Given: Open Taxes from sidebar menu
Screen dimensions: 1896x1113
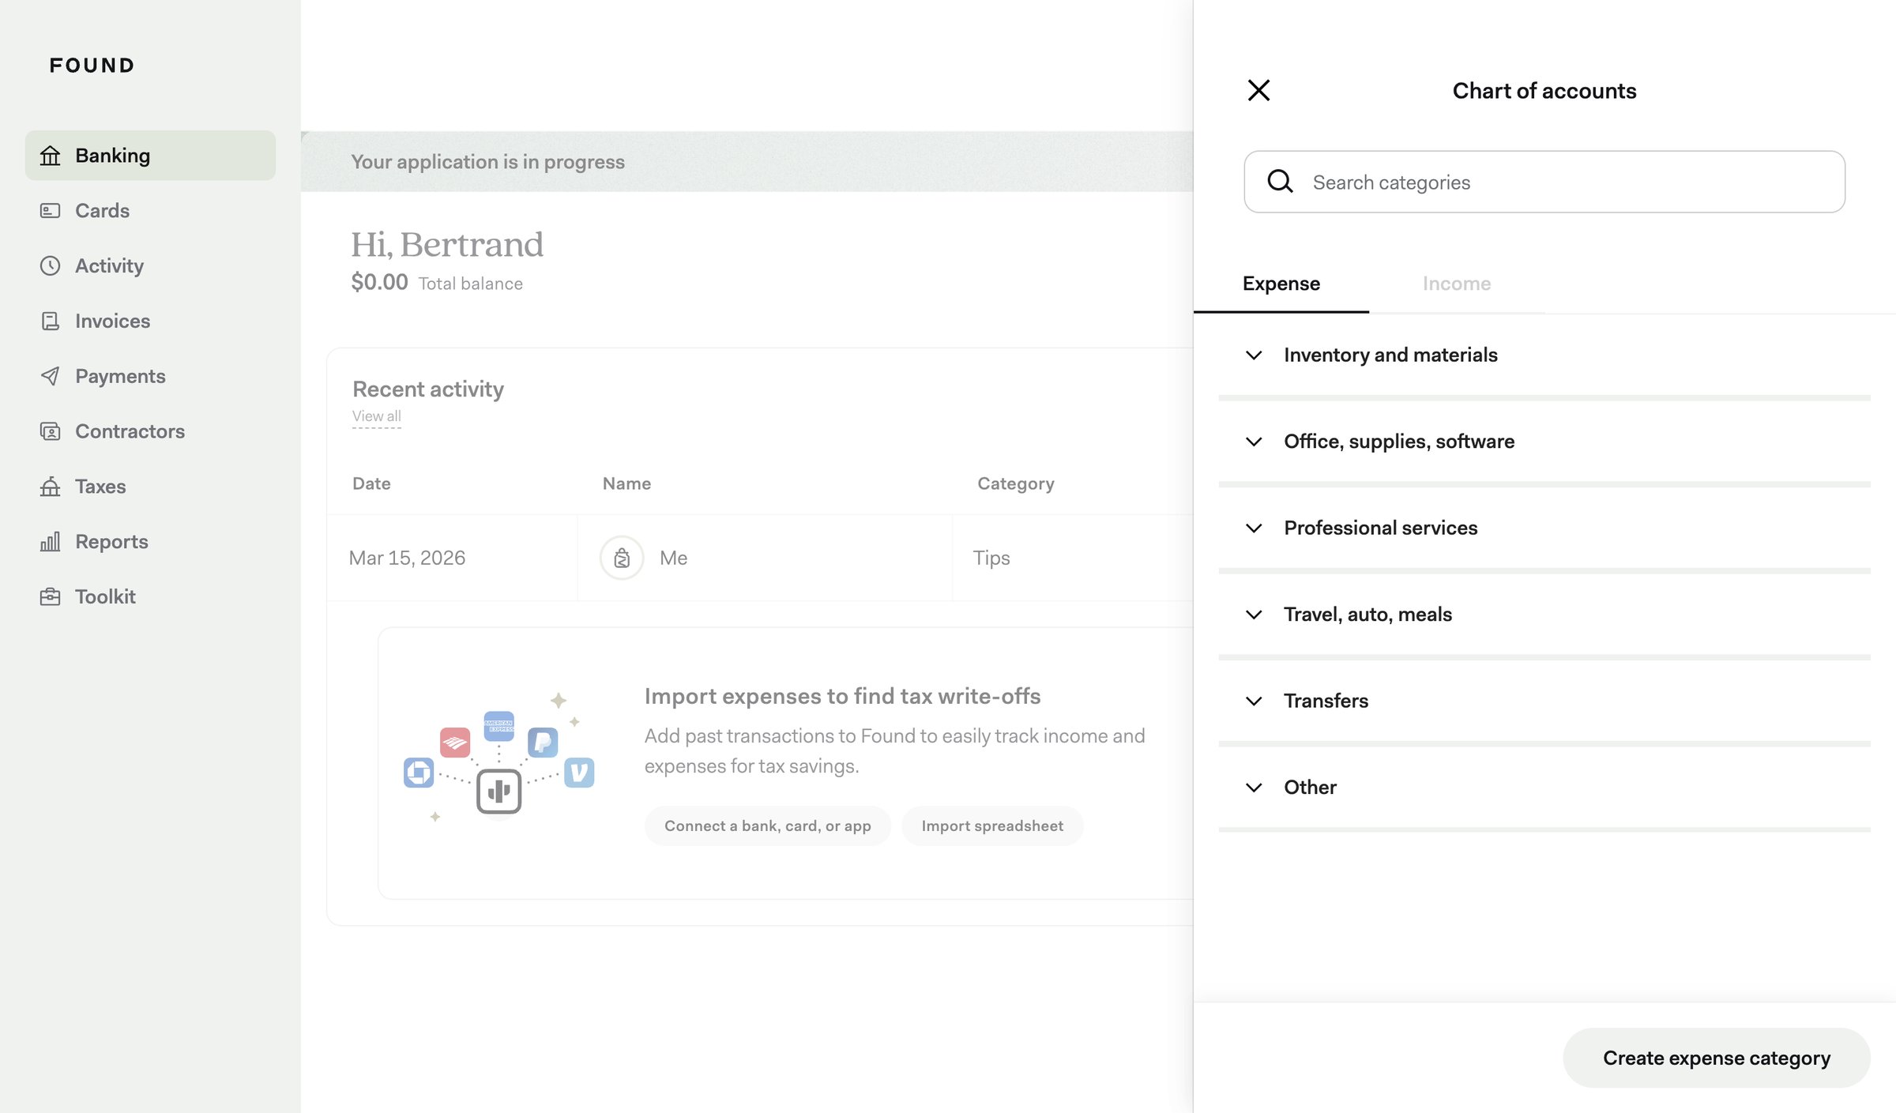Looking at the screenshot, I should [150, 487].
